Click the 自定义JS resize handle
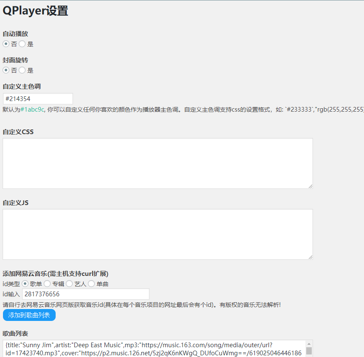The width and height of the screenshot is (364, 357). pos(310,257)
